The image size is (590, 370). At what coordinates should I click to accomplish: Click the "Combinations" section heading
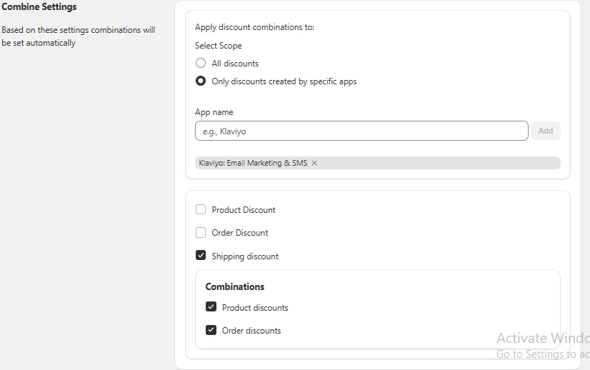[235, 287]
